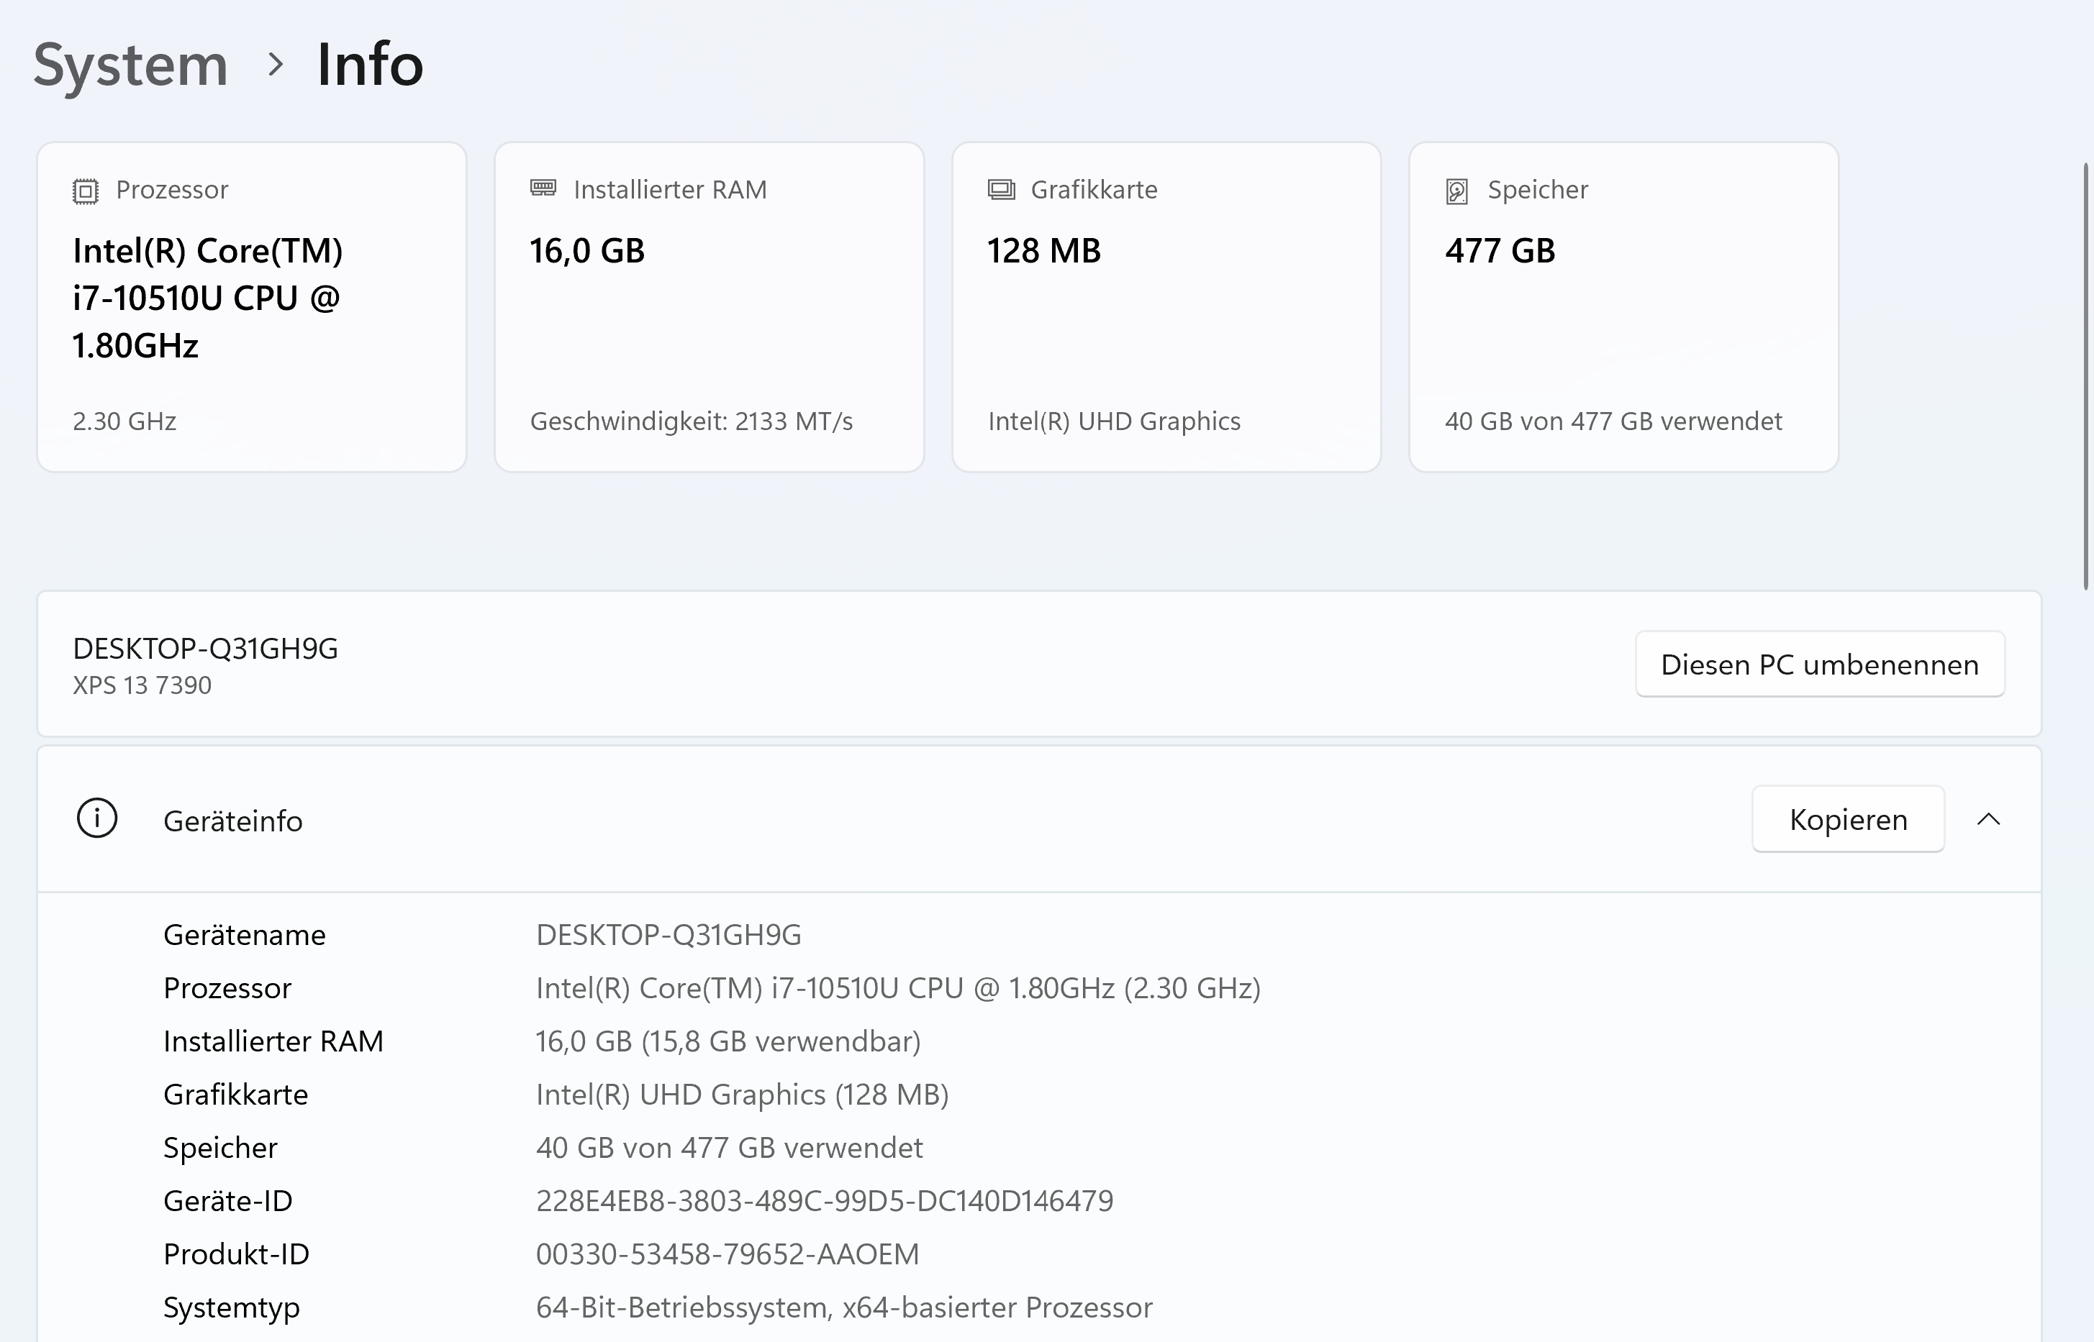Screen dimensions: 2094x1342
Task: Open the Speicher card
Action: click(1624, 307)
